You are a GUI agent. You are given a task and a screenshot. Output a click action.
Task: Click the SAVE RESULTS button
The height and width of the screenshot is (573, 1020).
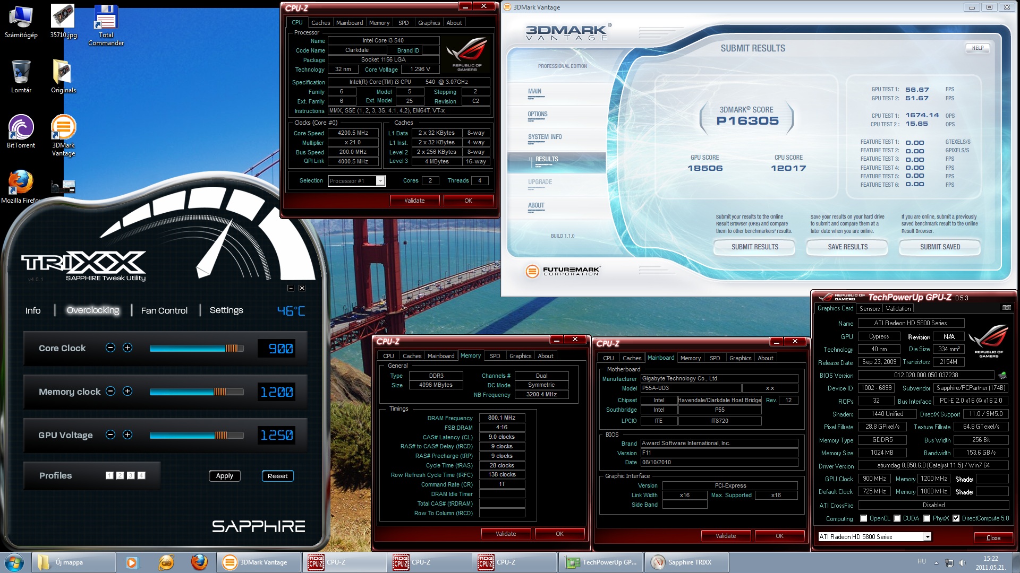click(x=847, y=247)
